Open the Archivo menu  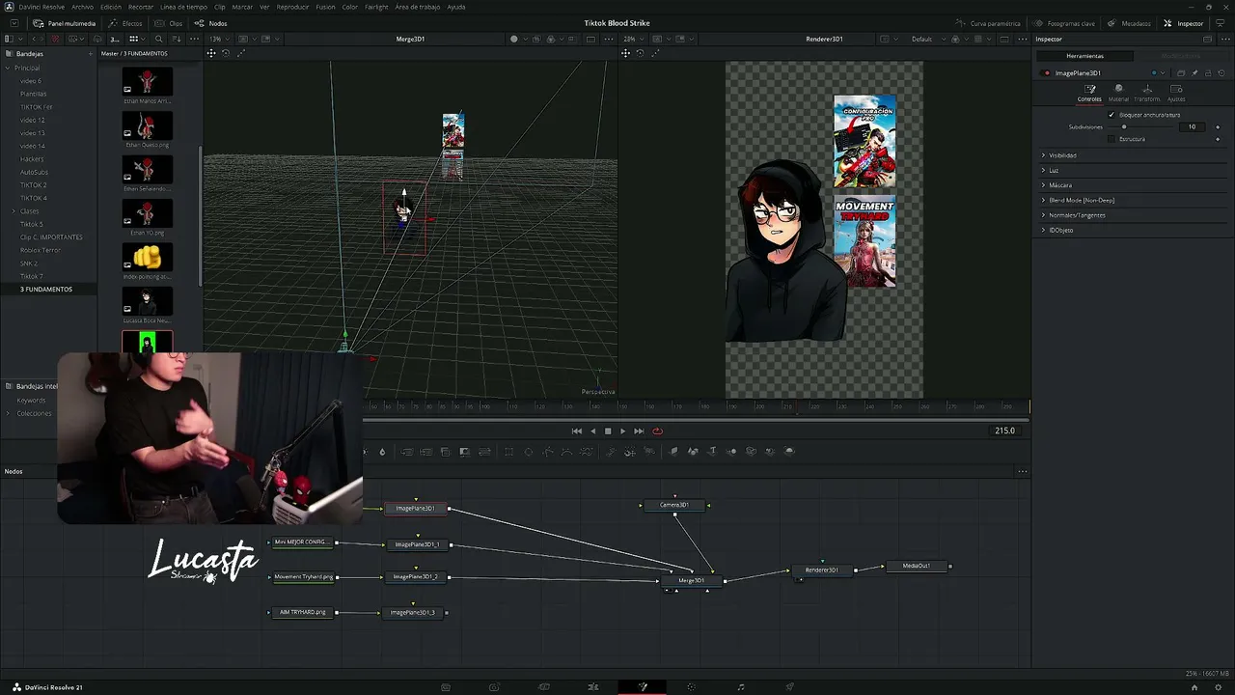click(x=83, y=7)
